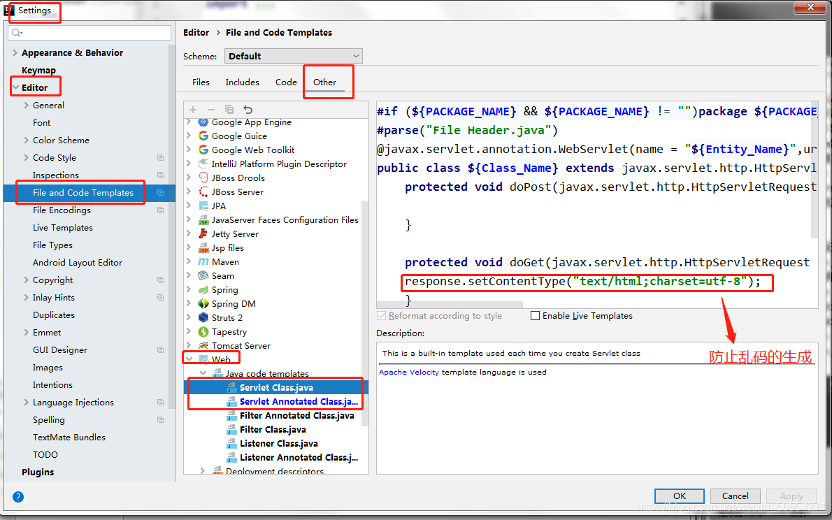Image resolution: width=832 pixels, height=520 pixels.
Task: Click project-level icon beside Code Style
Action: point(160,157)
